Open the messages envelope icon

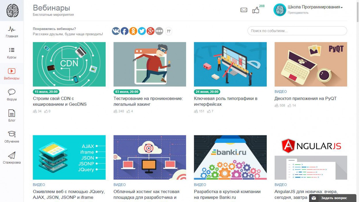(244, 10)
